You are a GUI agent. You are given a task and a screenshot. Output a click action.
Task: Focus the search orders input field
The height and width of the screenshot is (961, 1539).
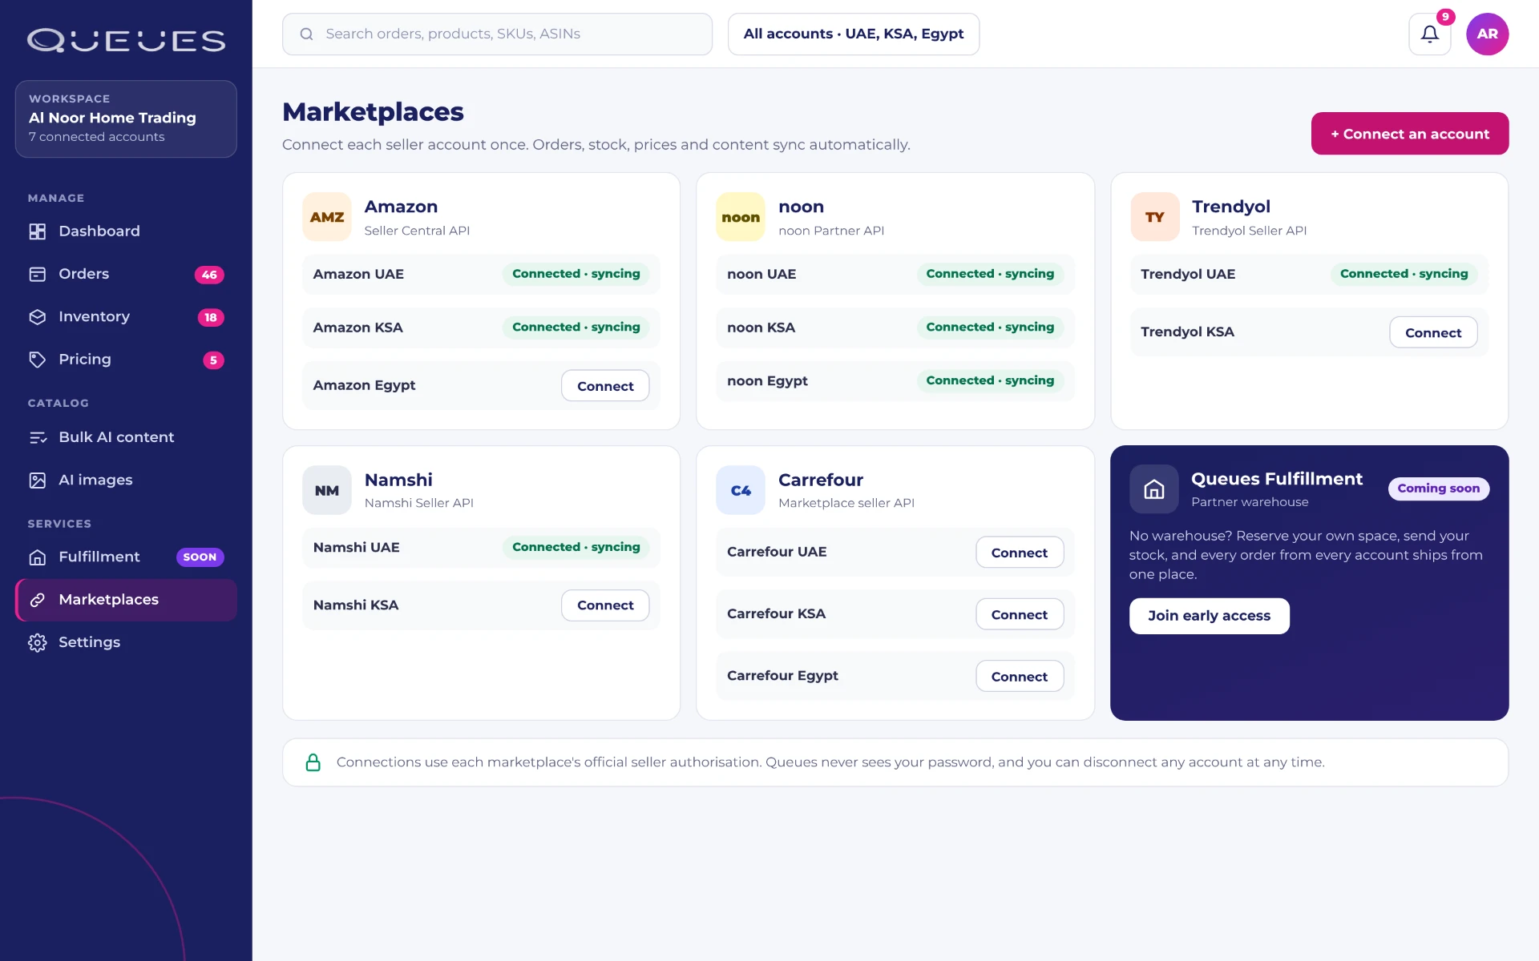[497, 34]
